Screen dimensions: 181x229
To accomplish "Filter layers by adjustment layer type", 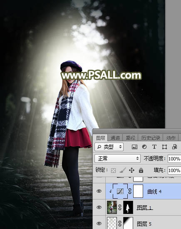I will coord(144,147).
